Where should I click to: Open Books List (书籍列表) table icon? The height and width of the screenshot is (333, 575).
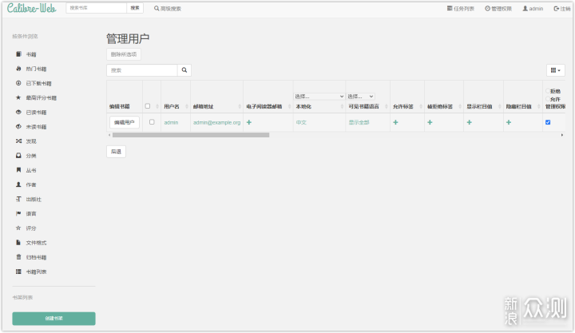click(x=18, y=272)
